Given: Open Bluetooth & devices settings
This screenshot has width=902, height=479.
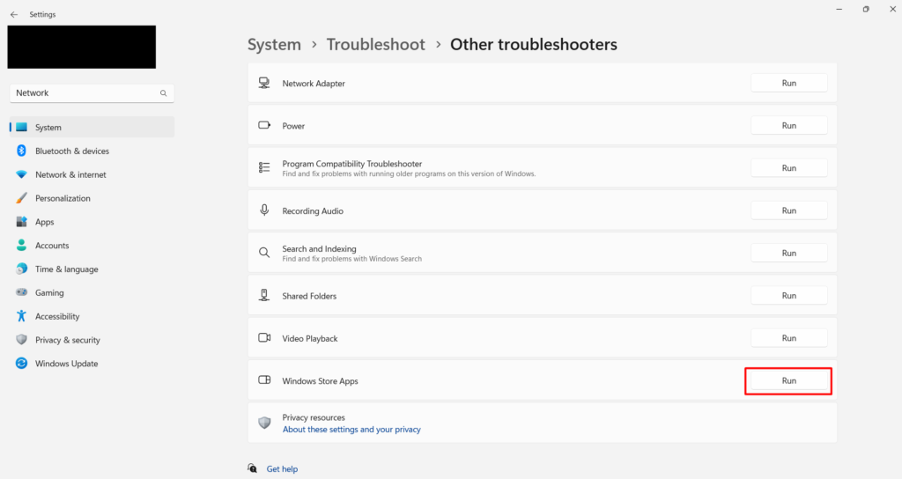Looking at the screenshot, I should [71, 151].
